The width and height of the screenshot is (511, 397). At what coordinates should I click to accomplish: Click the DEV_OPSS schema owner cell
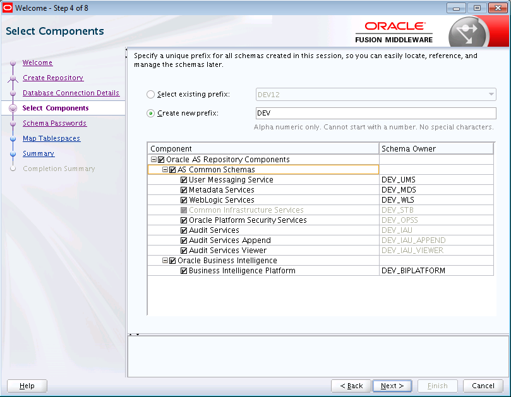point(436,220)
